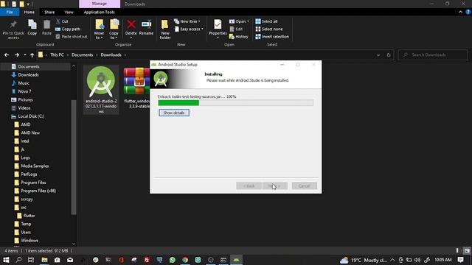Click Select none
The height and width of the screenshot is (265, 472).
[268, 29]
